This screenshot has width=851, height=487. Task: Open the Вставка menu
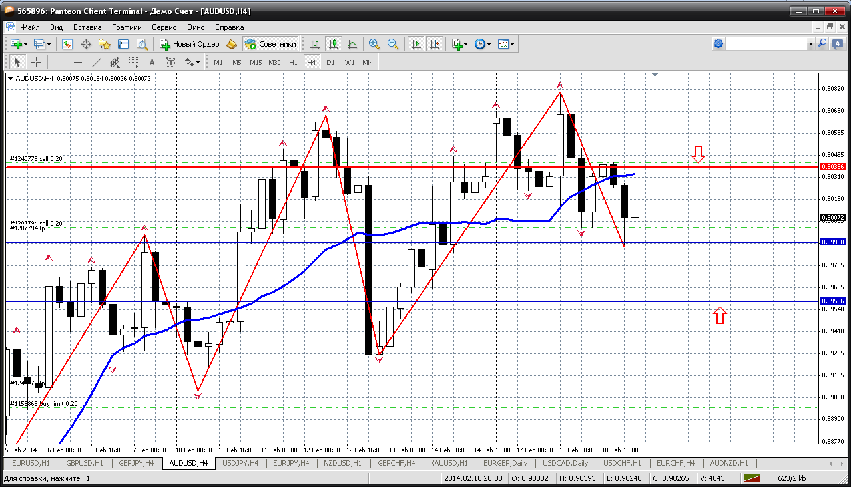[x=87, y=27]
